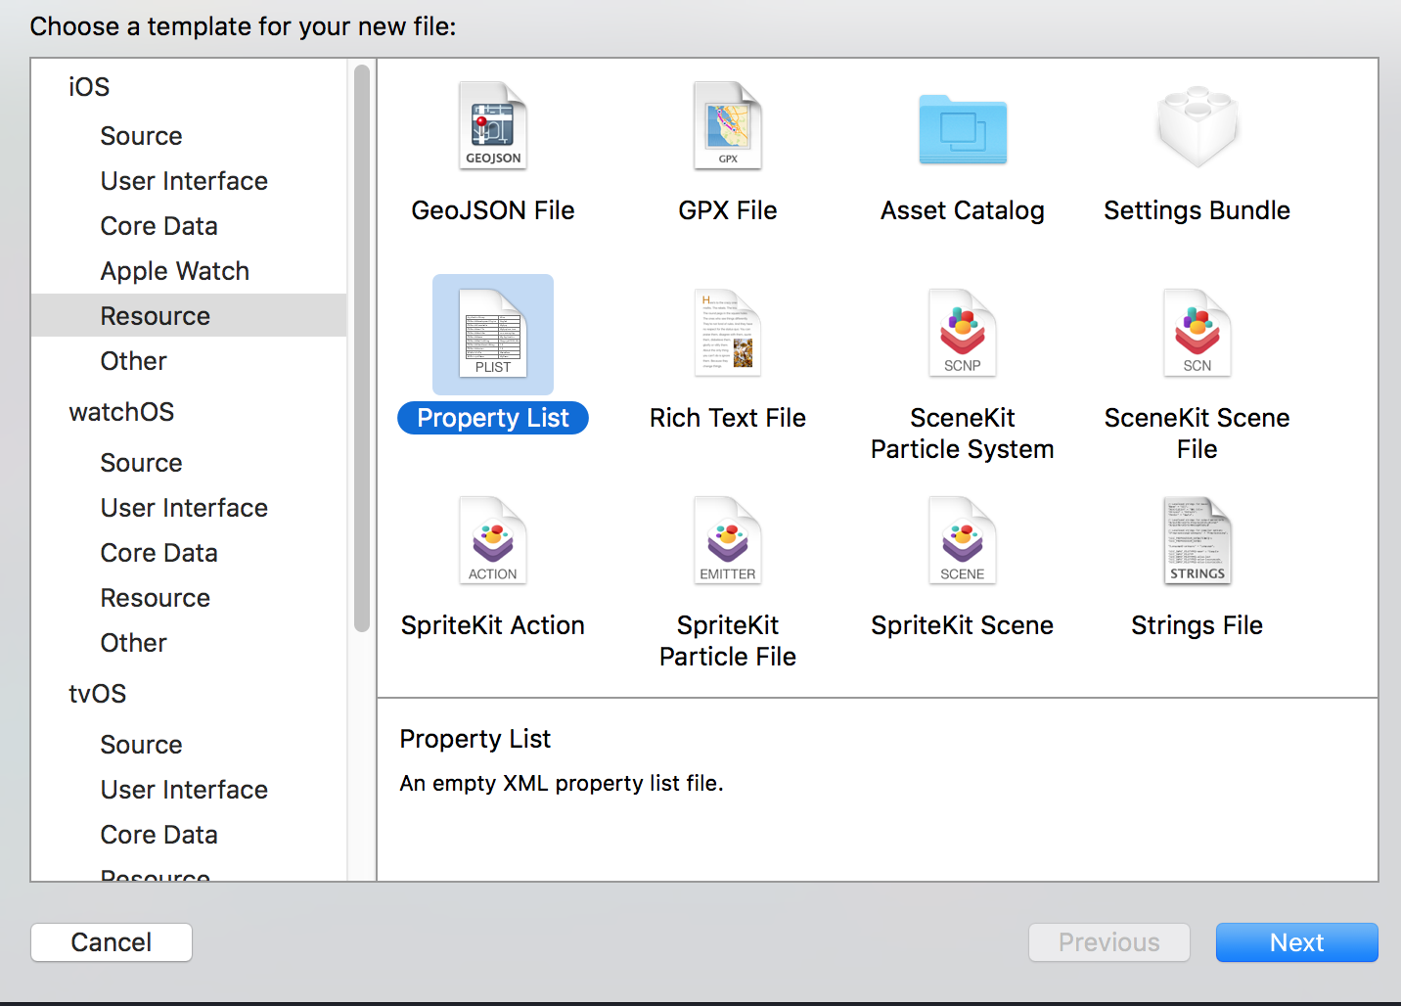The height and width of the screenshot is (1006, 1401).
Task: Click the watchOS section header
Action: 121,412
